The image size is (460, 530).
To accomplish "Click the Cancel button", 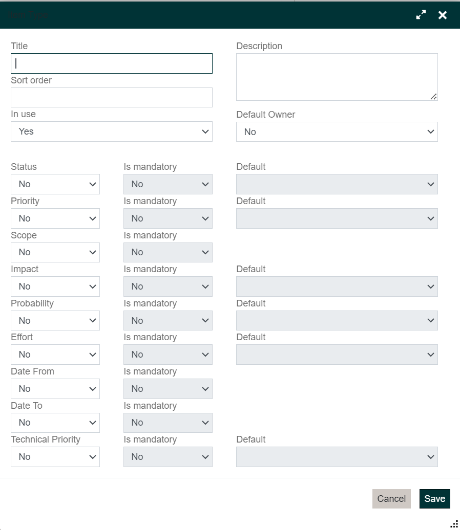I will tap(391, 499).
